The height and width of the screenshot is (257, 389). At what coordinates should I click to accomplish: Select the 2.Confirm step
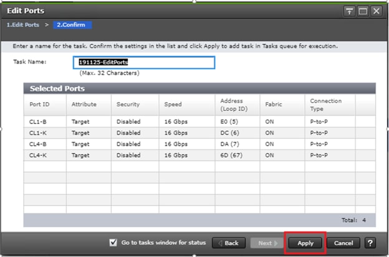pos(72,25)
